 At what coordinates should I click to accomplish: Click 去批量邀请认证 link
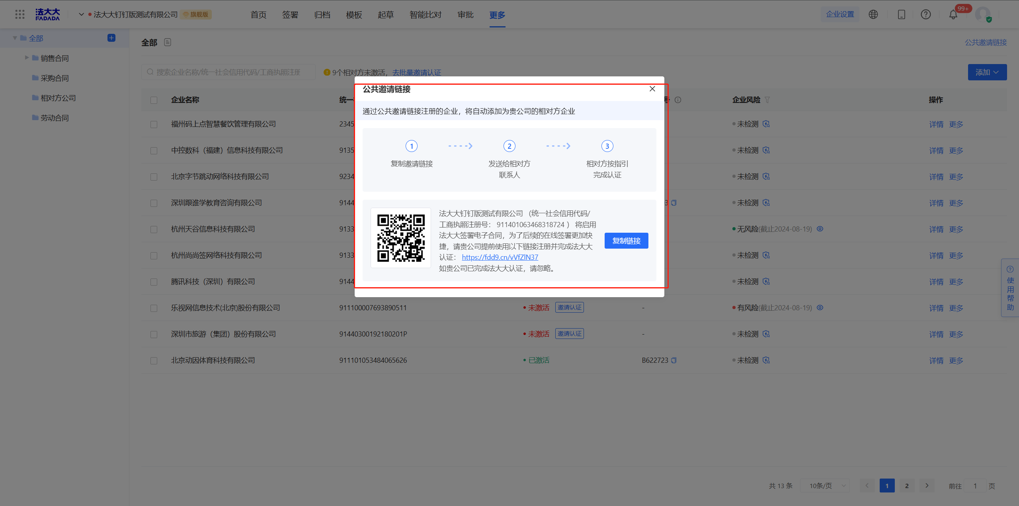417,72
